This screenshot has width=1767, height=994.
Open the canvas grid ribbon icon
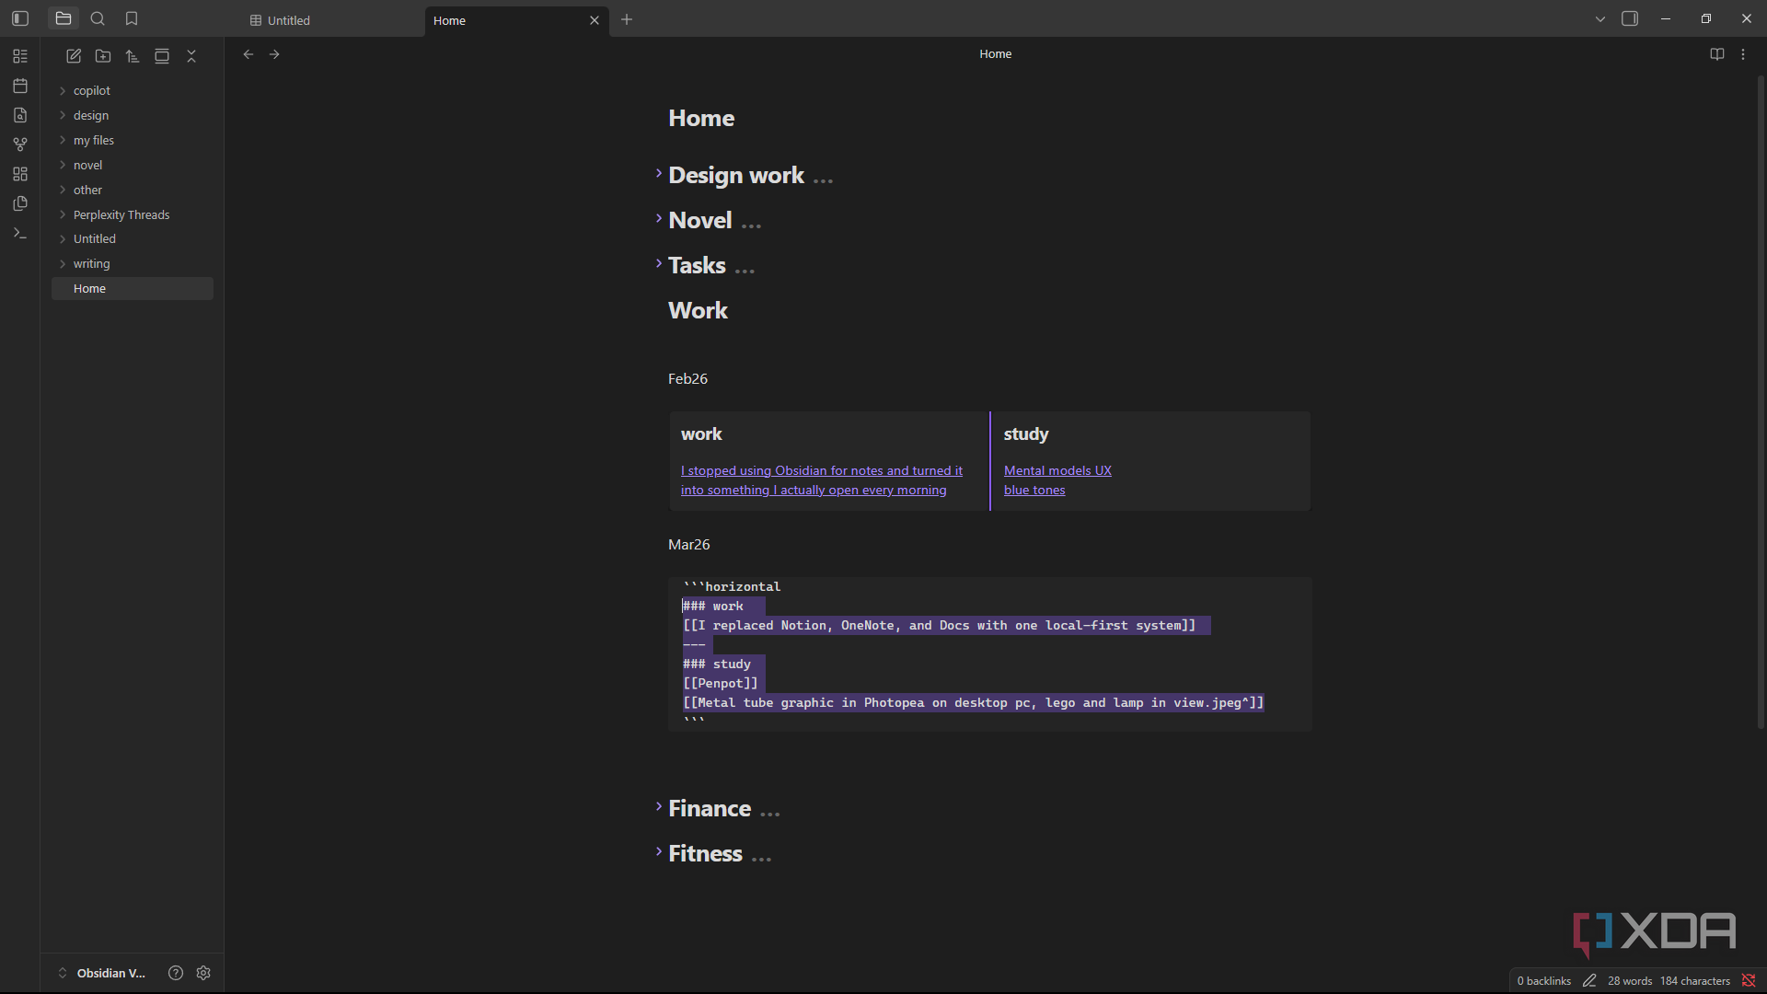click(x=20, y=174)
